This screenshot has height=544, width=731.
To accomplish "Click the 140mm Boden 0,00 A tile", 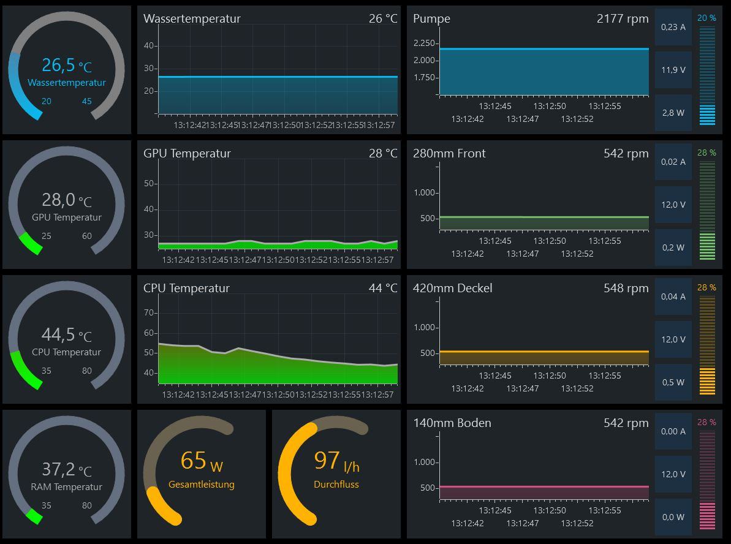I will pyautogui.click(x=673, y=431).
